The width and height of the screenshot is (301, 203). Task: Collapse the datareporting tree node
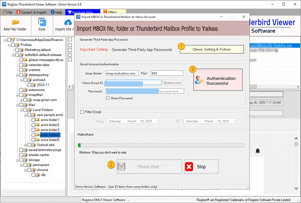tap(17, 75)
